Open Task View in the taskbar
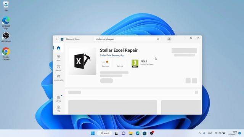Screen dimensions: 244x137 (x=116, y=133)
